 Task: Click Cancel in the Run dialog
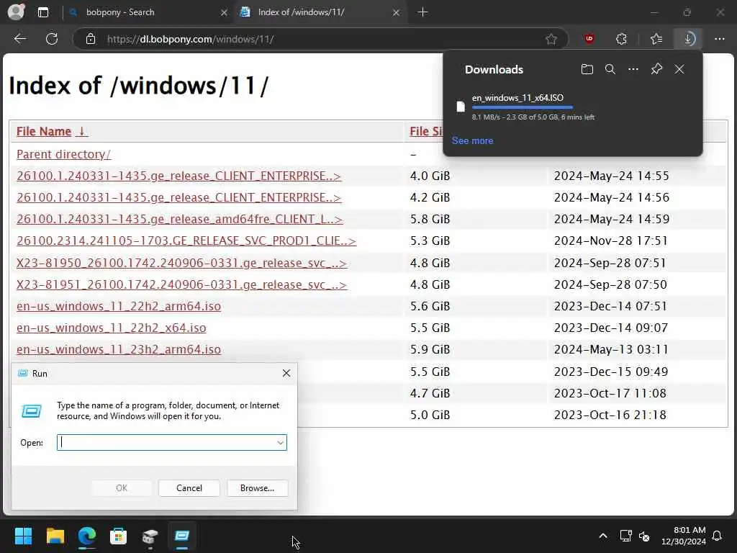(189, 488)
